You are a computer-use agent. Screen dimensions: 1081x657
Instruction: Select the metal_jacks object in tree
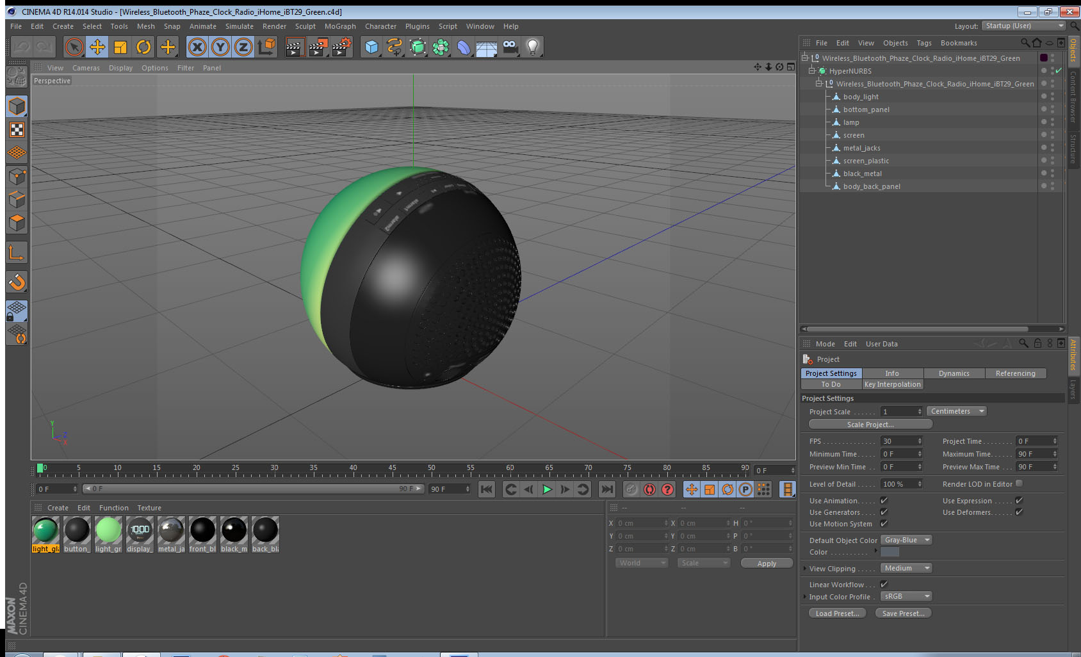(x=861, y=148)
